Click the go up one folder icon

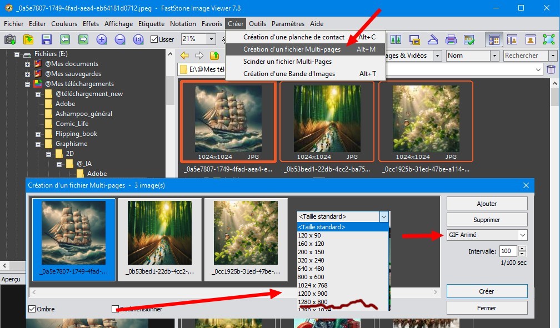(214, 55)
